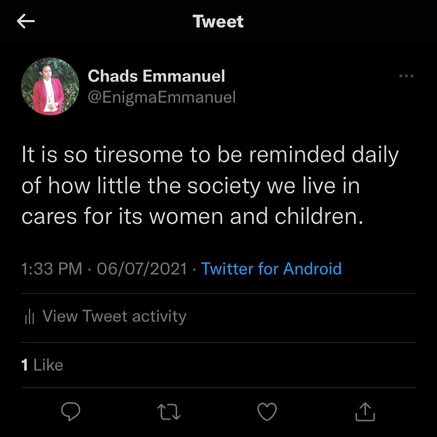Tap the tweet analytics bars icon

coord(30,317)
